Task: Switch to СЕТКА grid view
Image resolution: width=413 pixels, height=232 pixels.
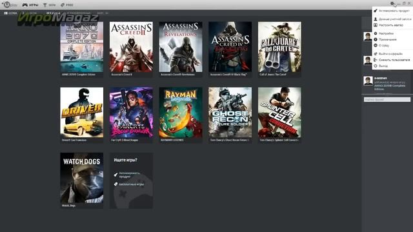Action: (10, 13)
